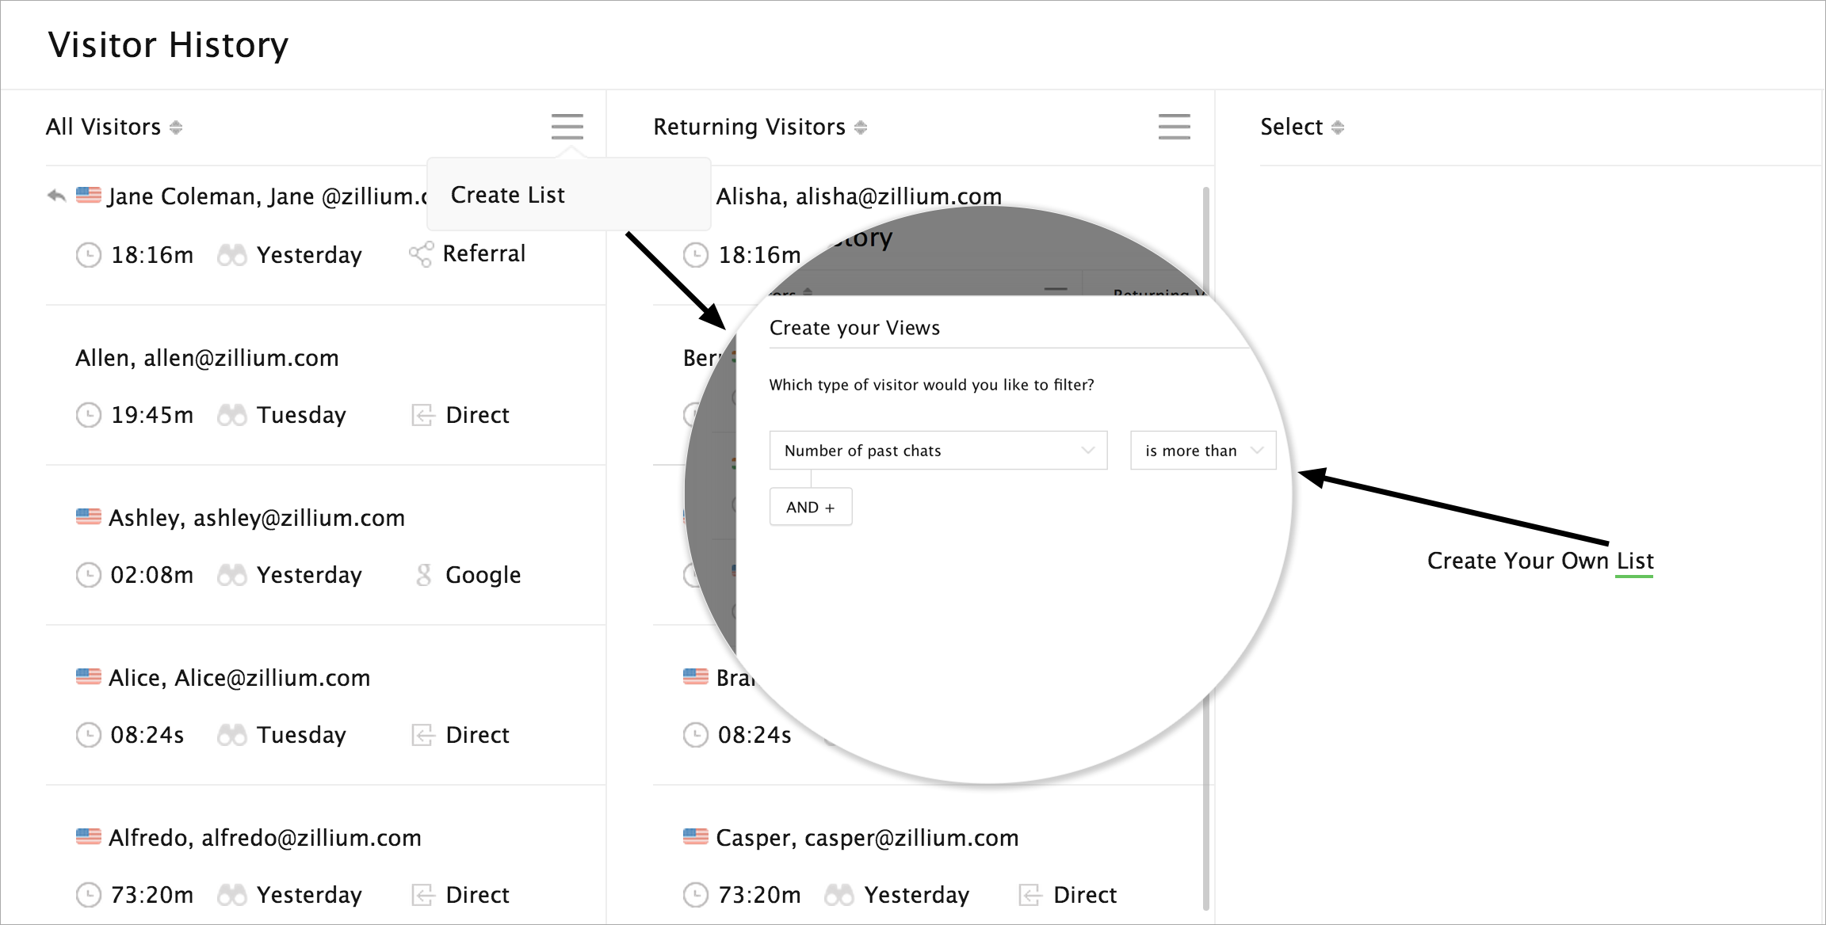
Task: Click the underlined 'List' link text
Action: coord(1635,561)
